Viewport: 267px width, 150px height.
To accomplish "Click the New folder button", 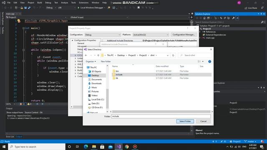I will tap(106, 61).
